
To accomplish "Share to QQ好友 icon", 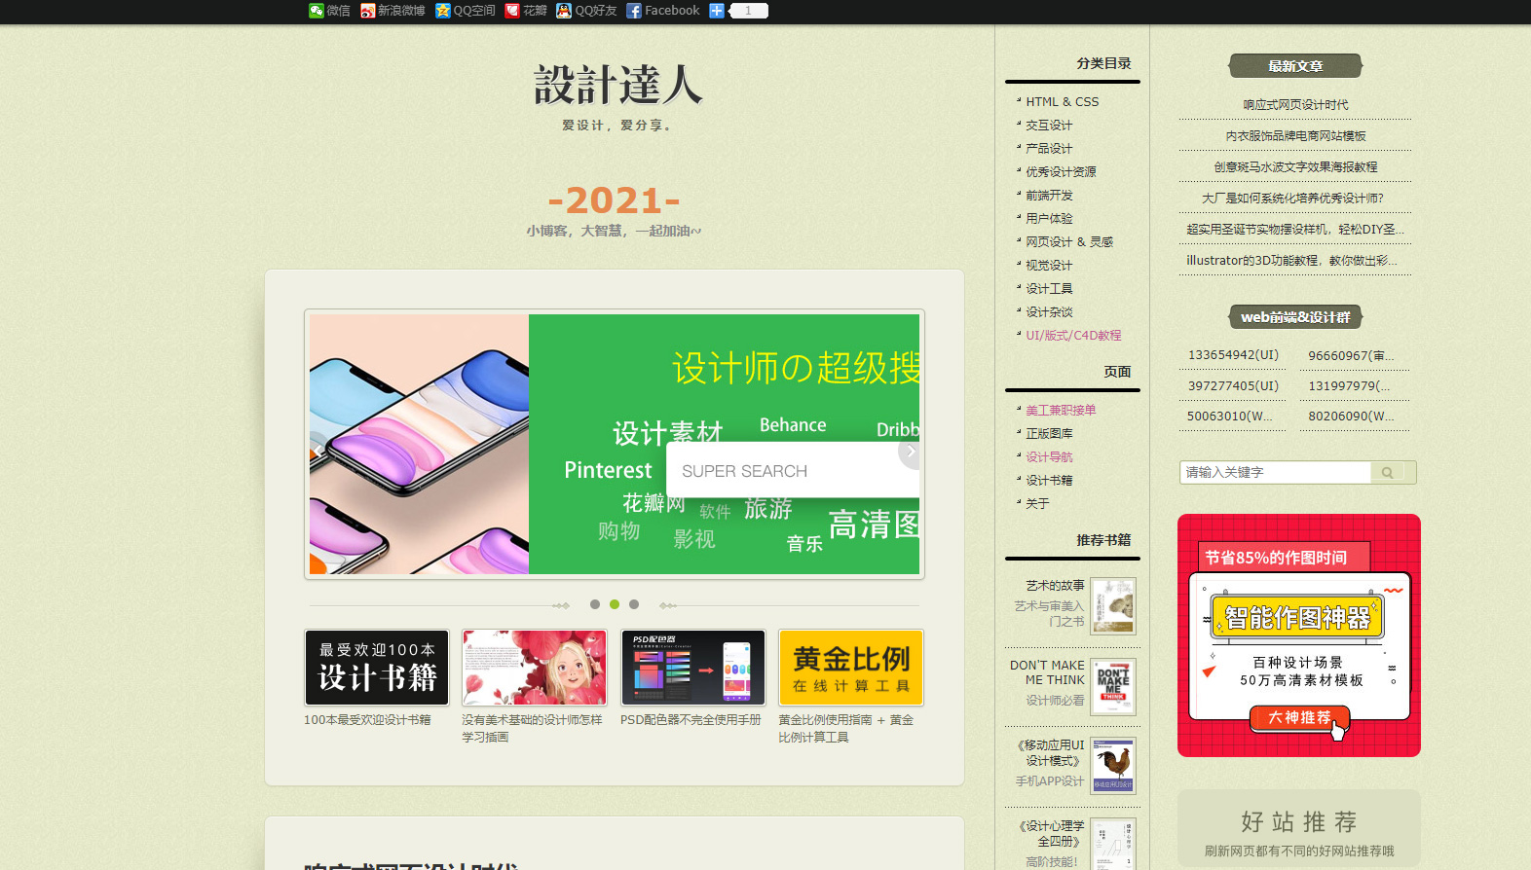I will pos(564,11).
